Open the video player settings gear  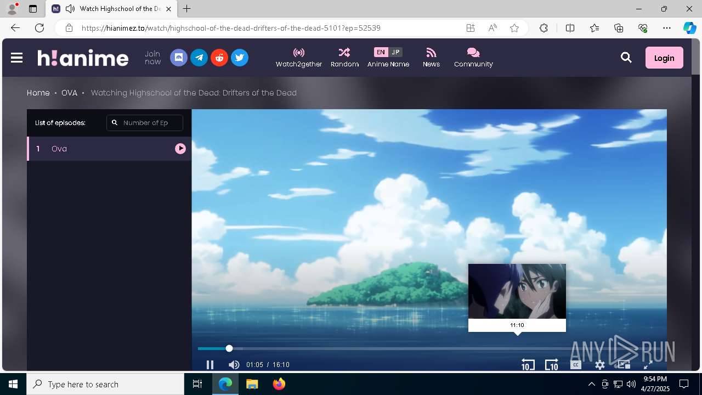pos(600,365)
